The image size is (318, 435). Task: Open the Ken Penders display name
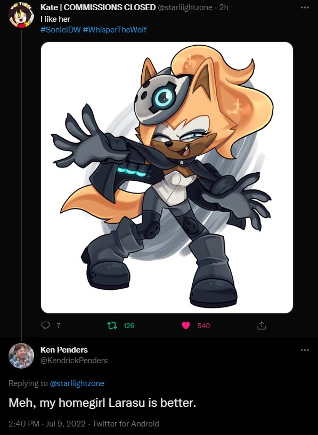click(x=64, y=350)
